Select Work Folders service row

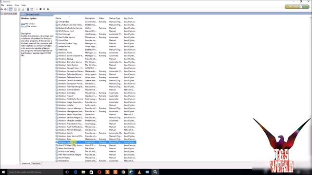(x=96, y=157)
